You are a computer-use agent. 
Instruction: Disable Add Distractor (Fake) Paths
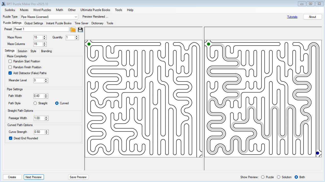coord(10,73)
